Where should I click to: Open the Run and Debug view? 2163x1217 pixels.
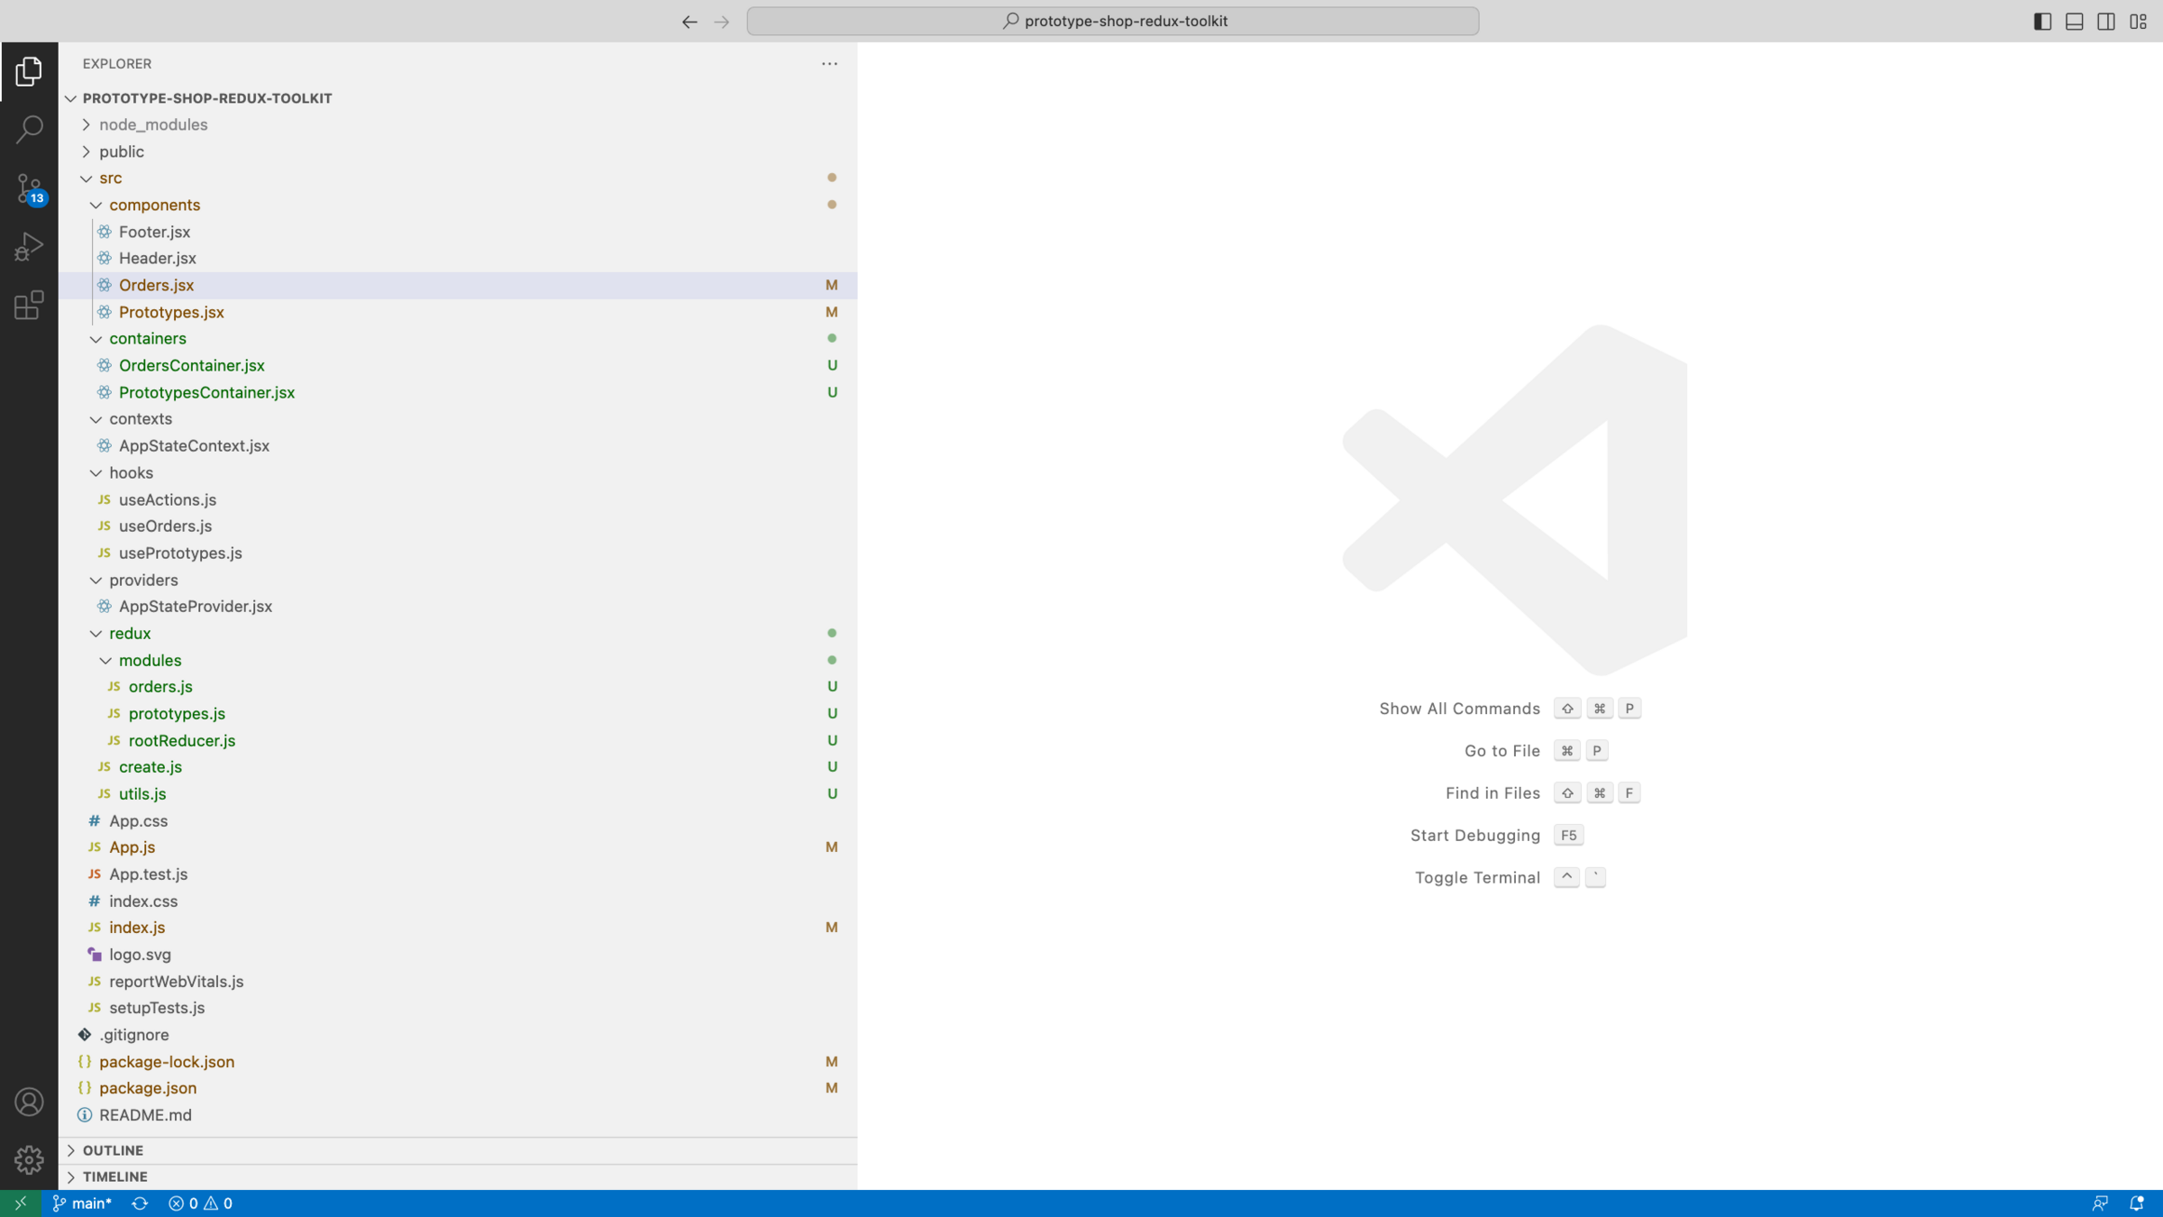tap(29, 247)
